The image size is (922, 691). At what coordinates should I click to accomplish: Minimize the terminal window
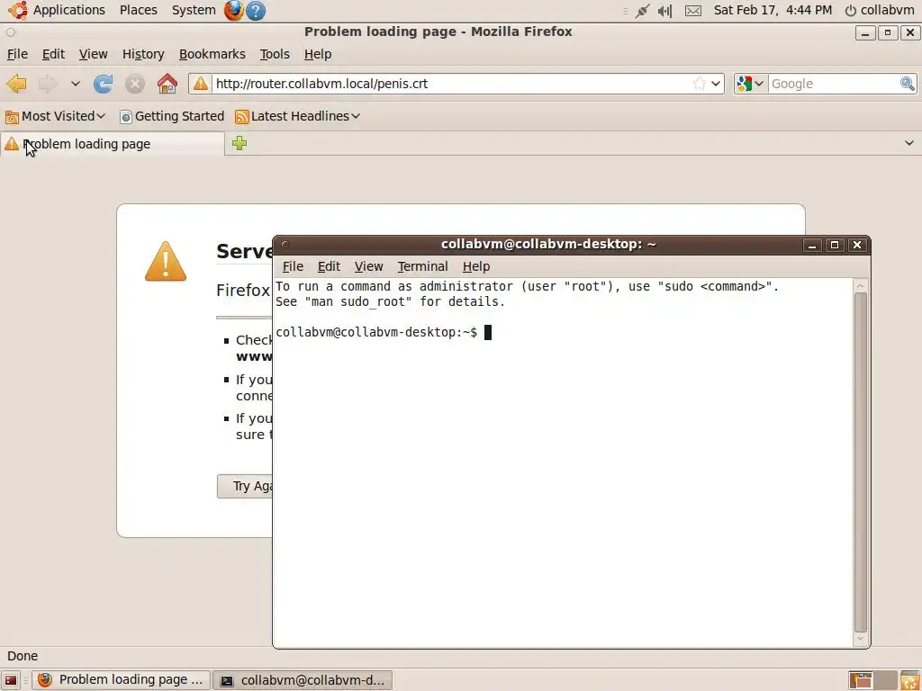click(812, 245)
